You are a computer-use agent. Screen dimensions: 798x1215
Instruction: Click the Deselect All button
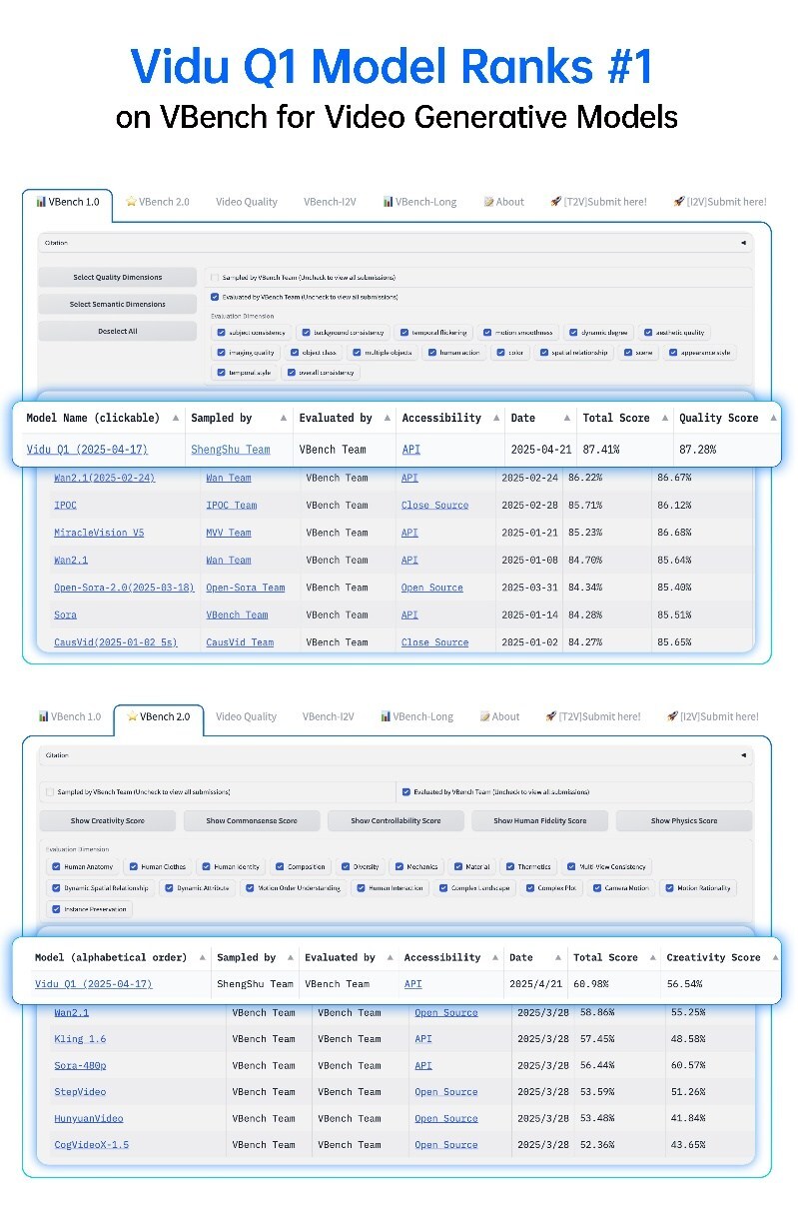[118, 331]
